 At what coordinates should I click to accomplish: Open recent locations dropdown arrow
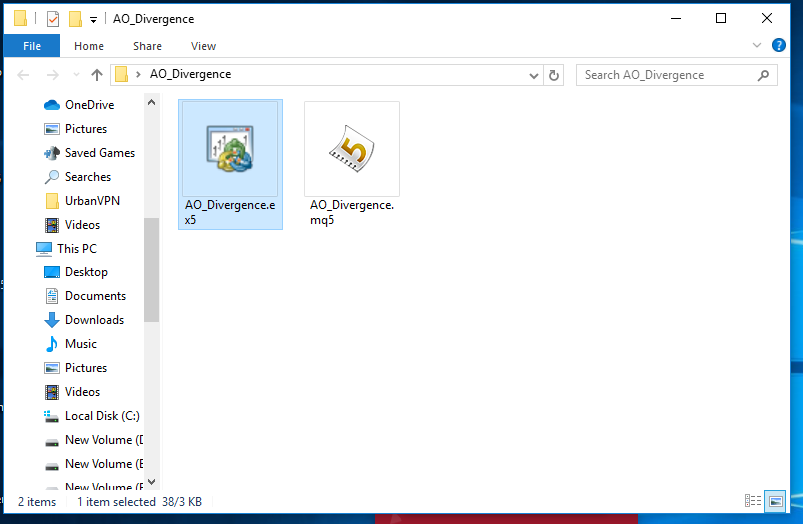[76, 75]
